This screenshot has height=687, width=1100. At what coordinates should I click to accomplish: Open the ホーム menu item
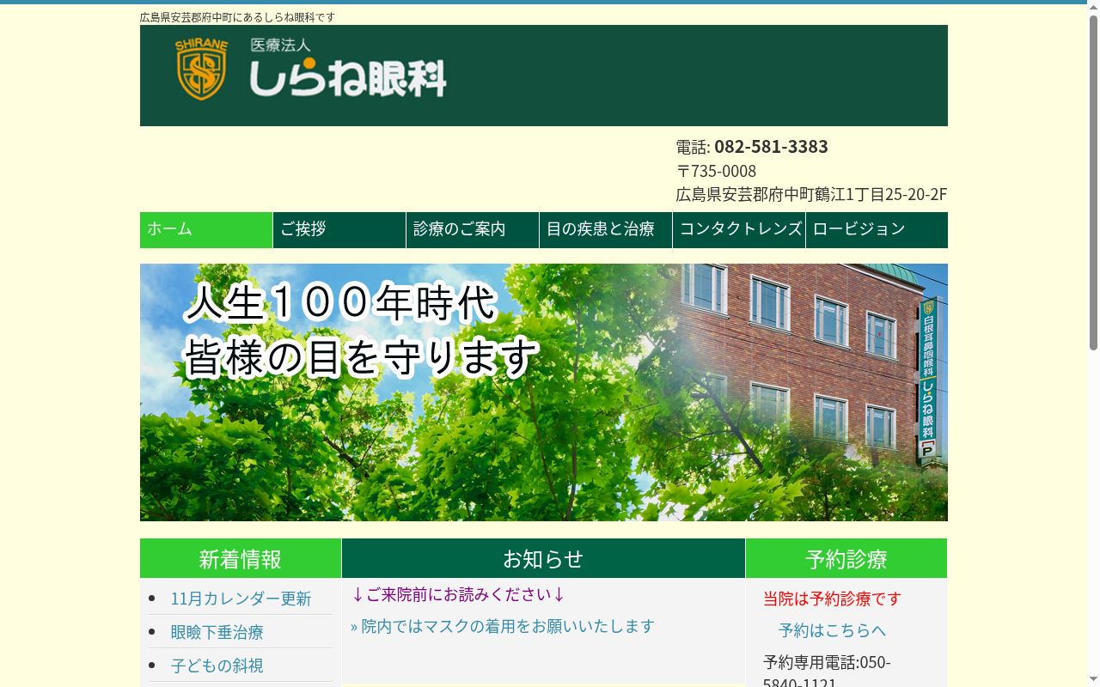(x=206, y=230)
